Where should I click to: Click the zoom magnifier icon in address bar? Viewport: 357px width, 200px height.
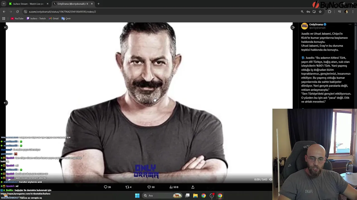click(302, 12)
